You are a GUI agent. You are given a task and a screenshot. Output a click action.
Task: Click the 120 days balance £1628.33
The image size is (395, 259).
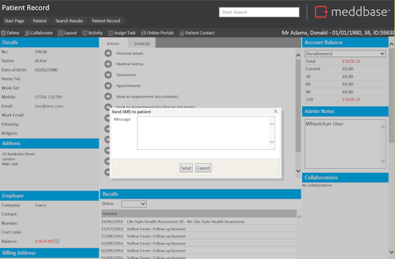point(351,99)
